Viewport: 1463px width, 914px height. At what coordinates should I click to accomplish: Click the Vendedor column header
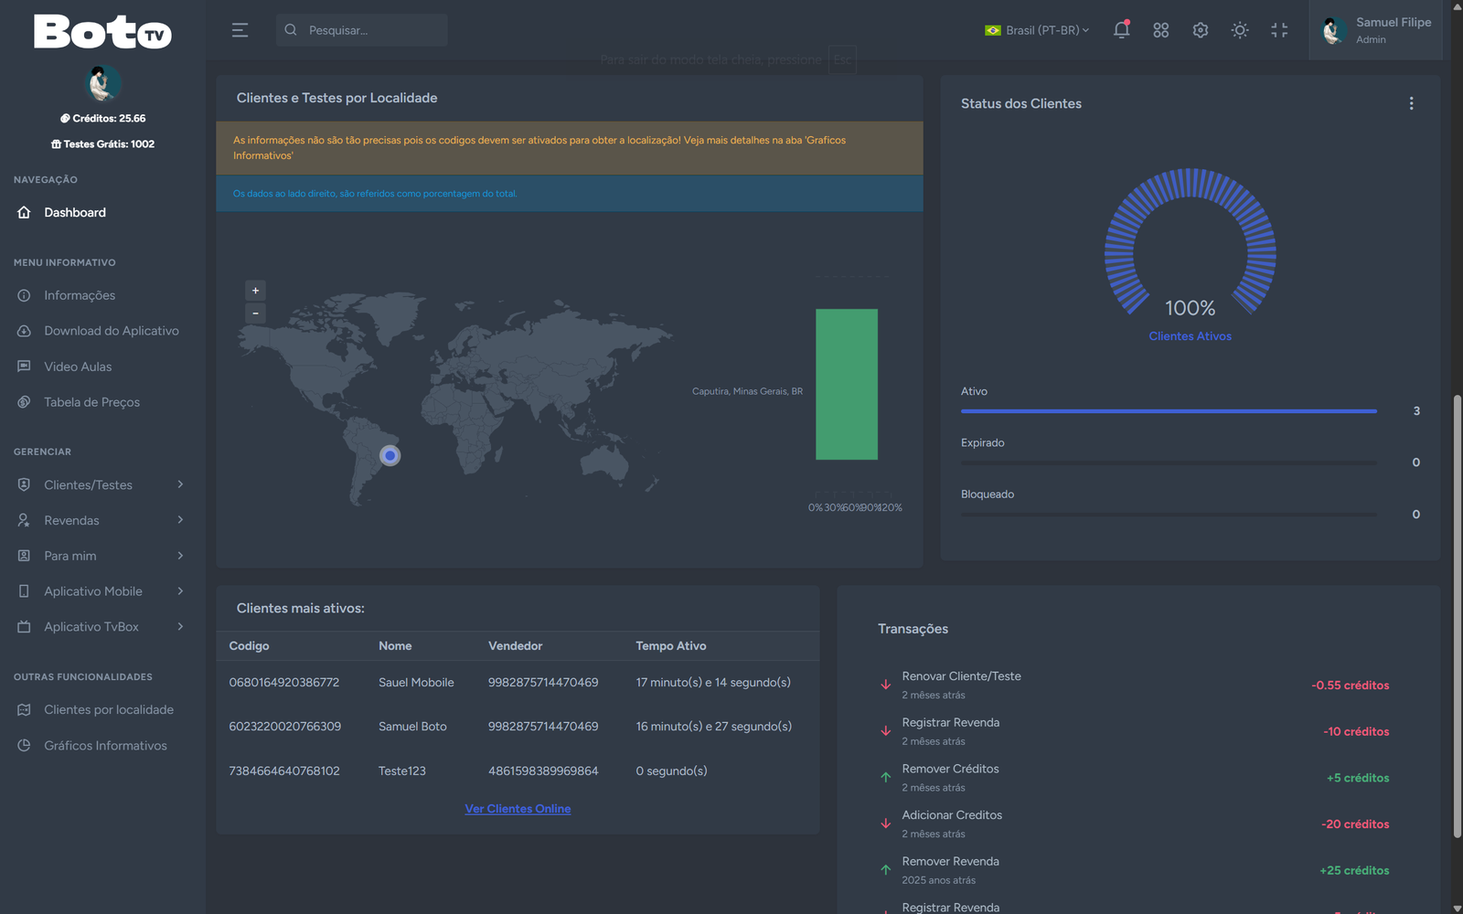(515, 646)
